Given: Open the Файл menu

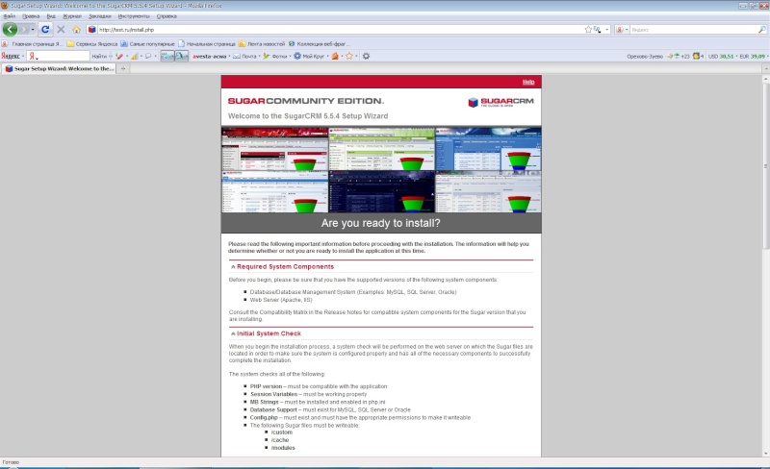Looking at the screenshot, I should [x=10, y=16].
